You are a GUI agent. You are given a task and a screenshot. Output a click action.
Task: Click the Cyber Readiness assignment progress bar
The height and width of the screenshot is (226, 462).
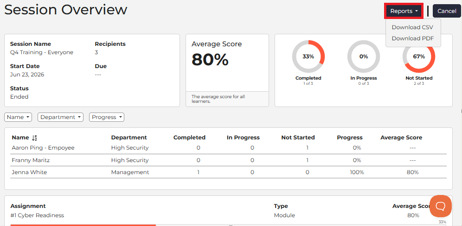(x=228, y=225)
